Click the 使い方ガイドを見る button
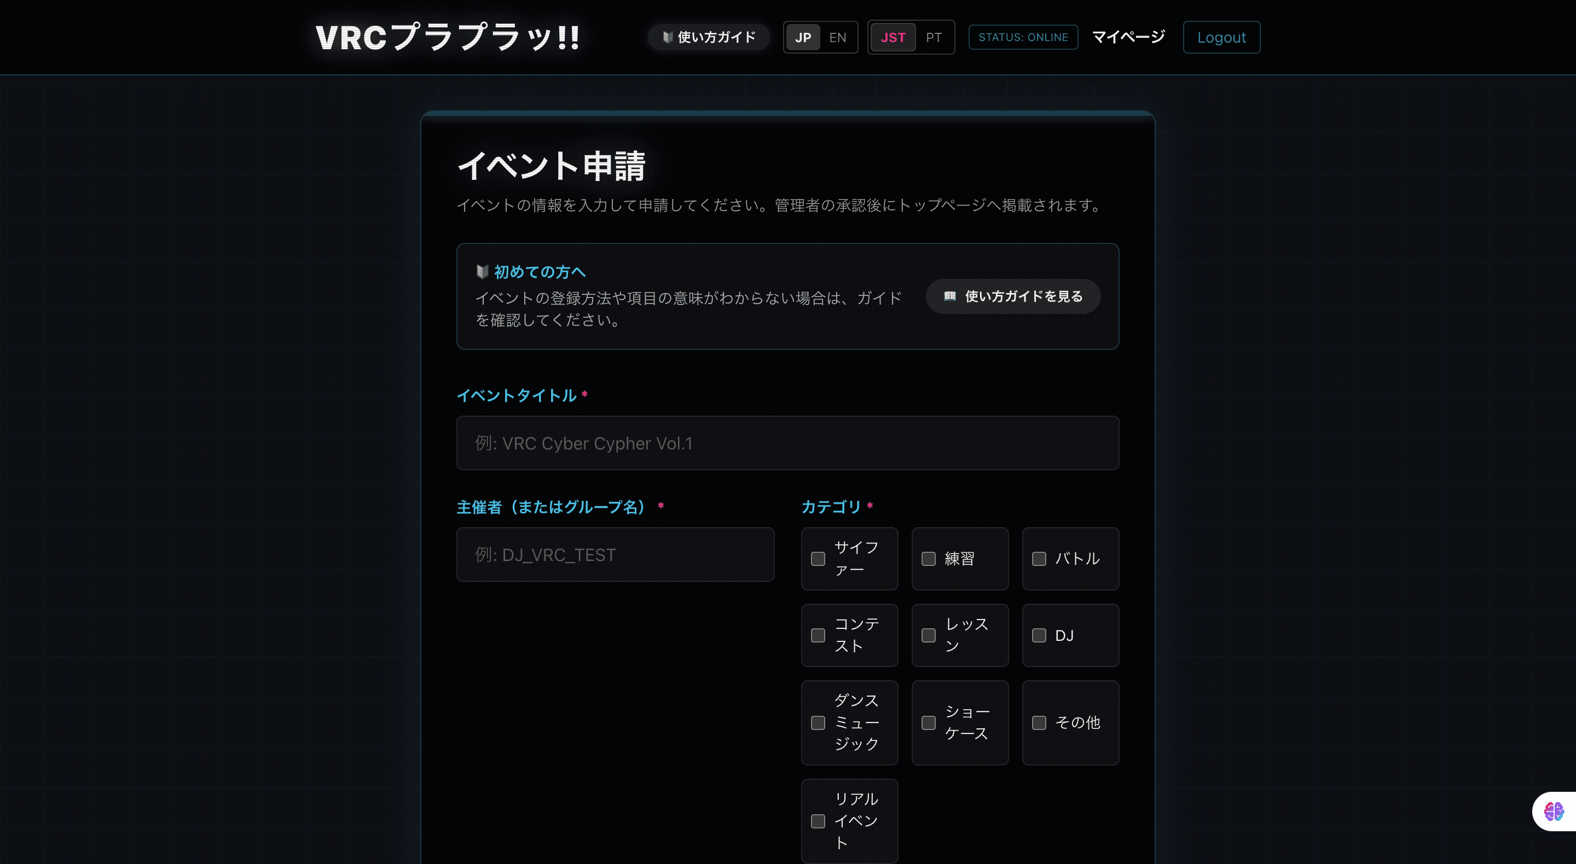The image size is (1576, 864). (x=1012, y=296)
